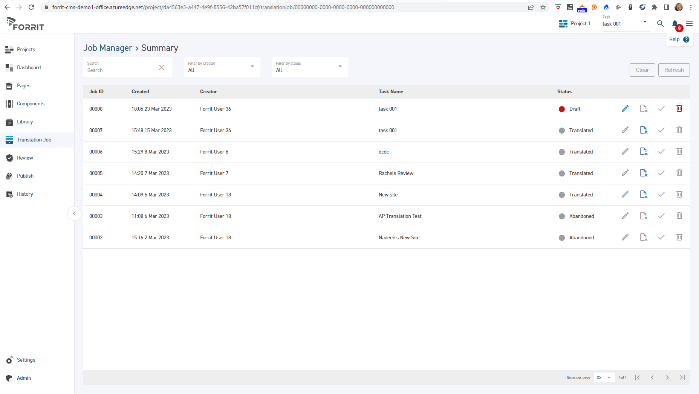Open notifications bell with 8 alerts
The height and width of the screenshot is (394, 699).
(675, 24)
